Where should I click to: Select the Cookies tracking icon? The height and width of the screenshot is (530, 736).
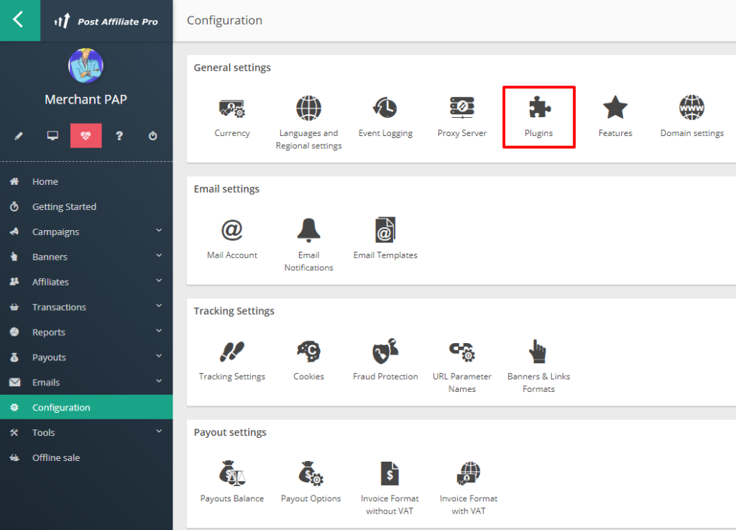pos(308,352)
